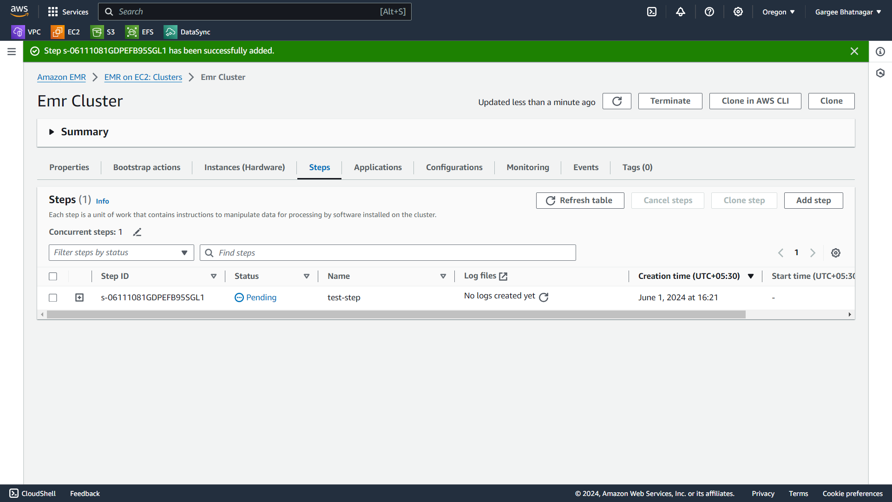Image resolution: width=892 pixels, height=502 pixels.
Task: Switch to the Bootstrap actions tab
Action: [x=147, y=167]
